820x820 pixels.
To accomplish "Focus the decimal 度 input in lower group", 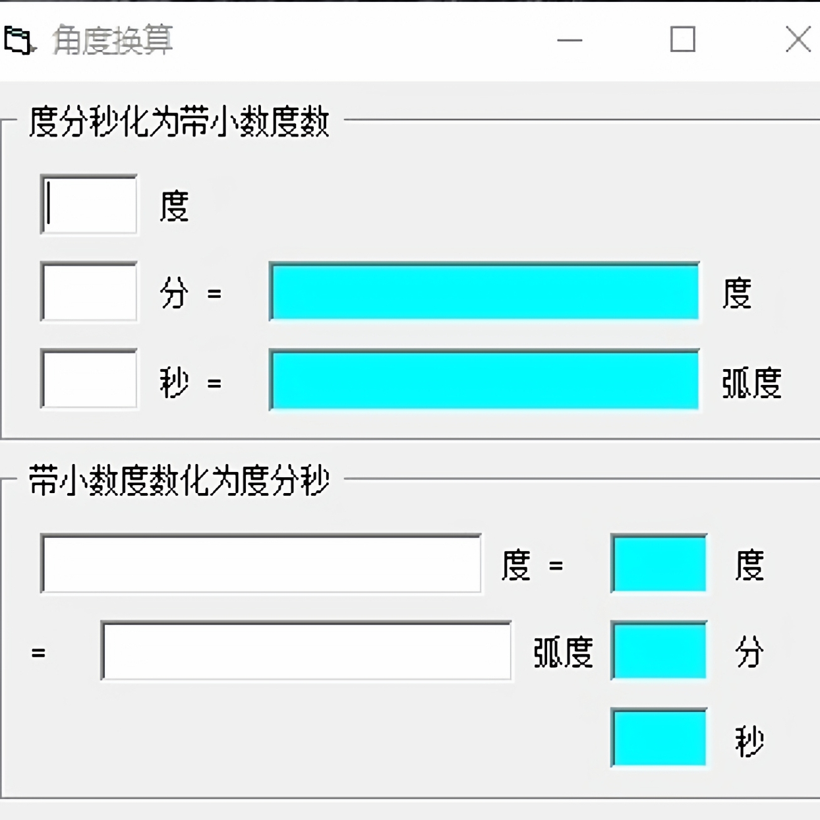I will [261, 564].
